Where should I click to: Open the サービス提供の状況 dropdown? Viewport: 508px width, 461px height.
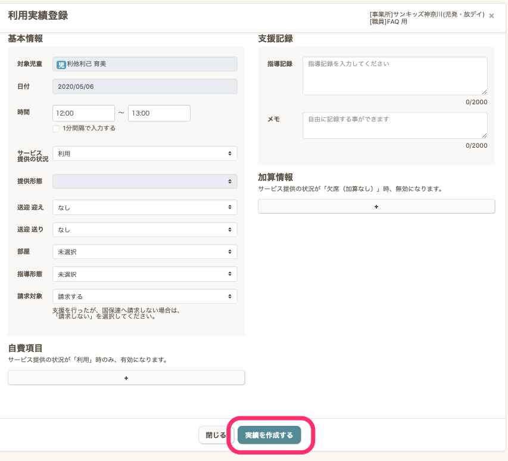[x=145, y=154]
